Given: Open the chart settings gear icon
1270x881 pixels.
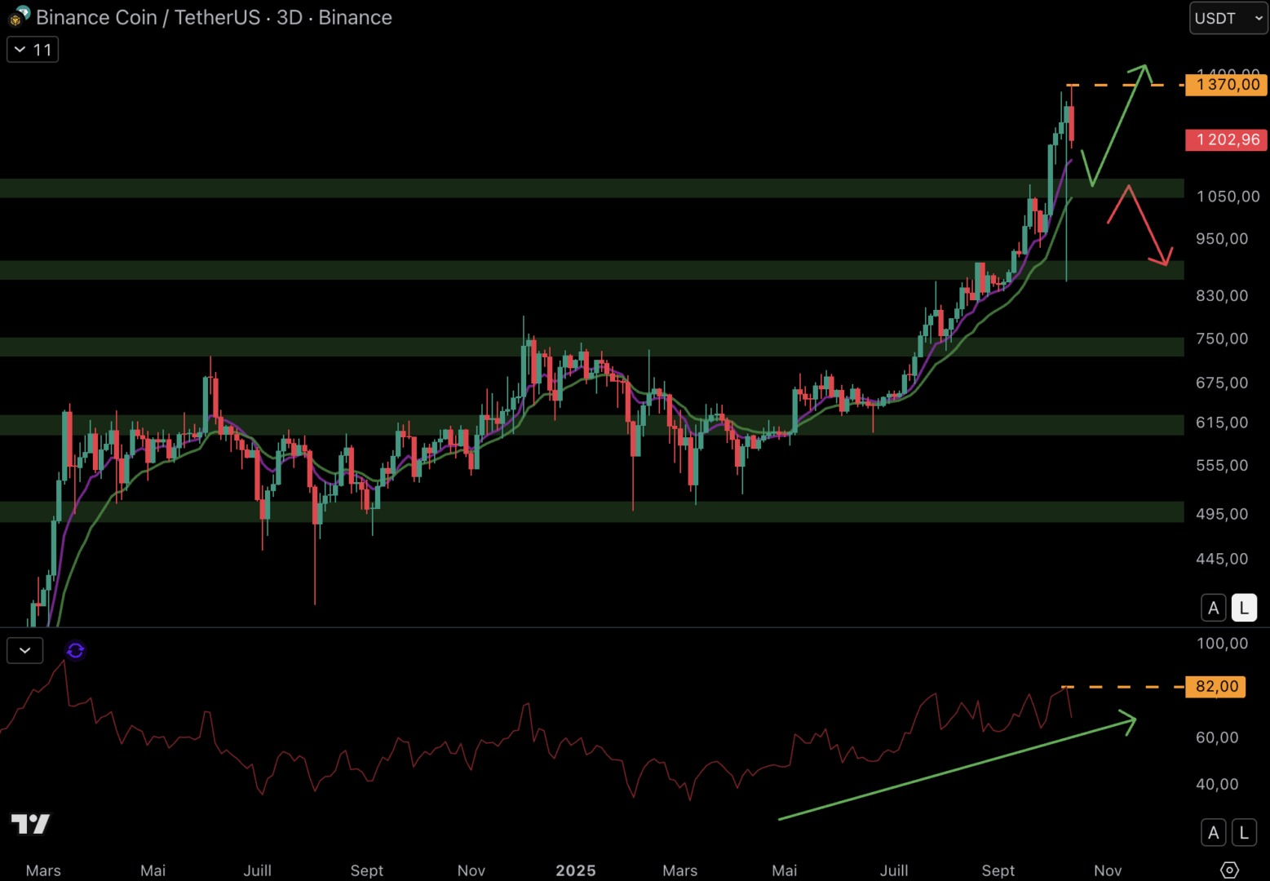Looking at the screenshot, I should 1229,870.
